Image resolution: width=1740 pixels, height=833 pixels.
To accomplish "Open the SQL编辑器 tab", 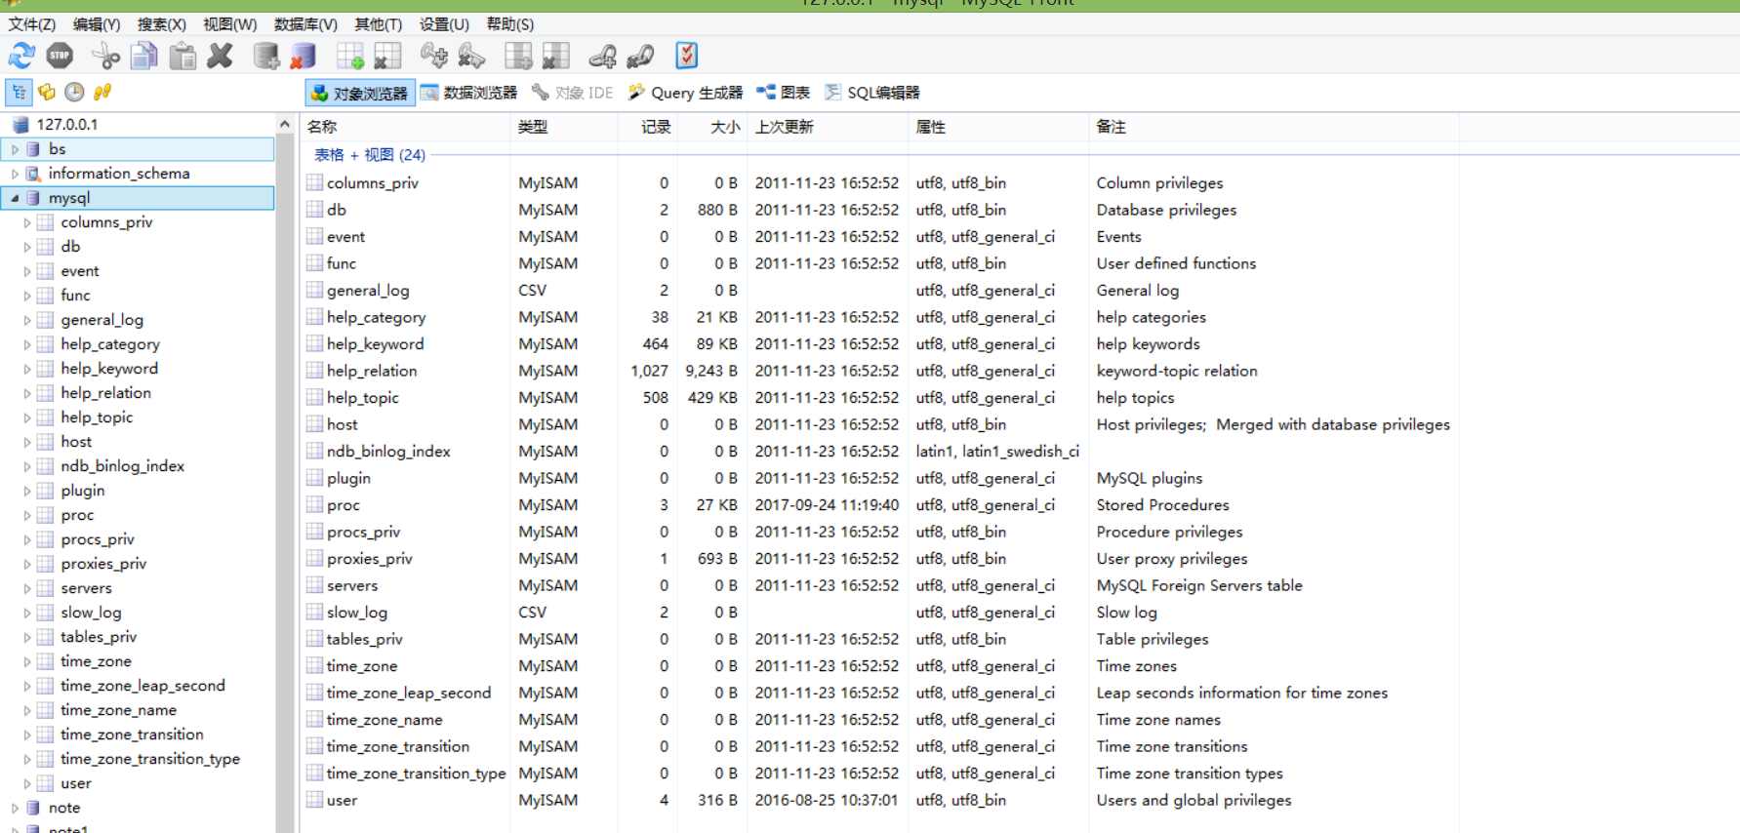I will click(x=872, y=93).
